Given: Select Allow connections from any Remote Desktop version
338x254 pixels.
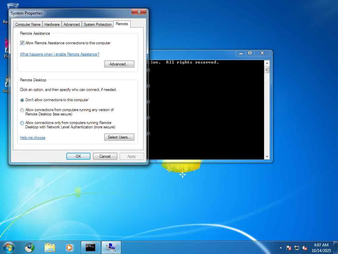Looking at the screenshot, I should point(22,110).
